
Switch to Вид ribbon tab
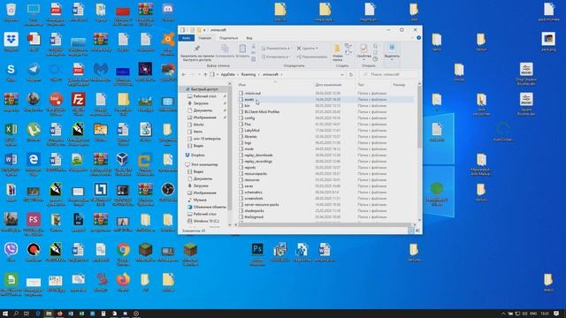click(x=249, y=38)
